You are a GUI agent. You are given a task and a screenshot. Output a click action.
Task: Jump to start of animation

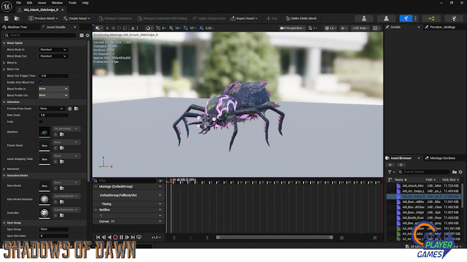[x=98, y=237]
